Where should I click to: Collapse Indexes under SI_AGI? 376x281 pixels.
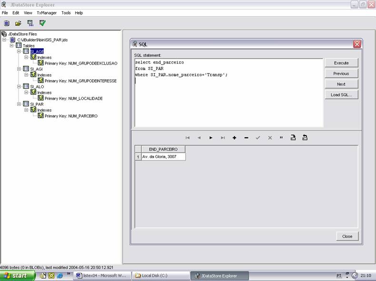pos(26,75)
